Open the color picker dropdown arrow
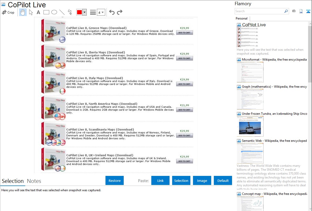The height and width of the screenshot is (211, 312). coord(84,12)
